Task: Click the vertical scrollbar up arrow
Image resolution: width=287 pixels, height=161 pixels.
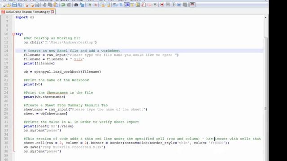Action: click(x=265, y=17)
